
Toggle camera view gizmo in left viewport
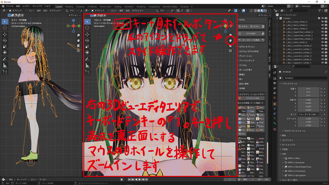78,46
